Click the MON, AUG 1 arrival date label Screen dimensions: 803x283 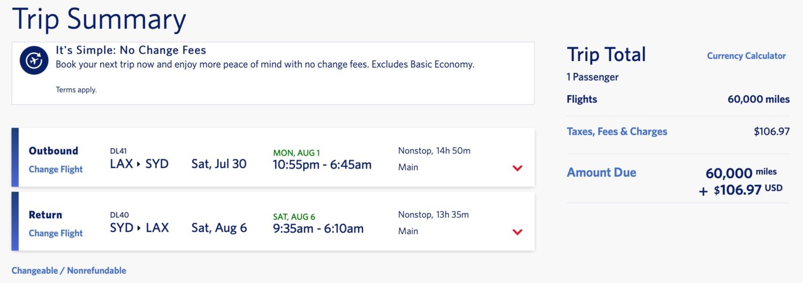pyautogui.click(x=297, y=153)
